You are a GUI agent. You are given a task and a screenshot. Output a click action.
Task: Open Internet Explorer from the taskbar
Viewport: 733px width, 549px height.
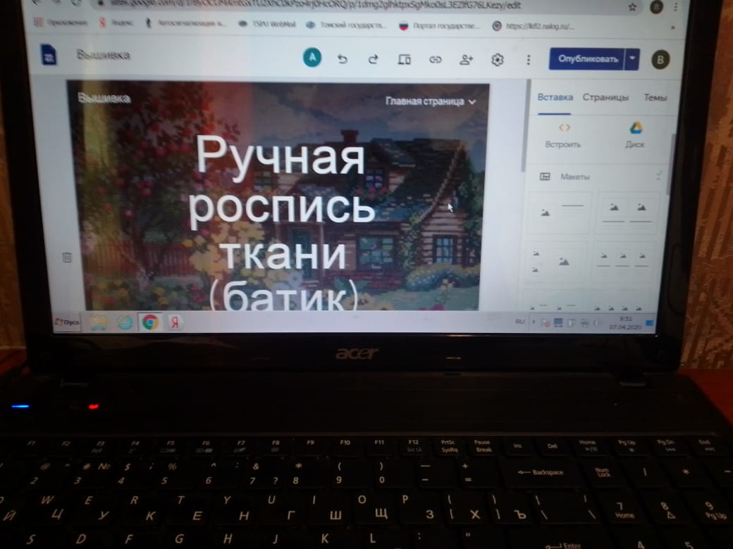pos(125,322)
